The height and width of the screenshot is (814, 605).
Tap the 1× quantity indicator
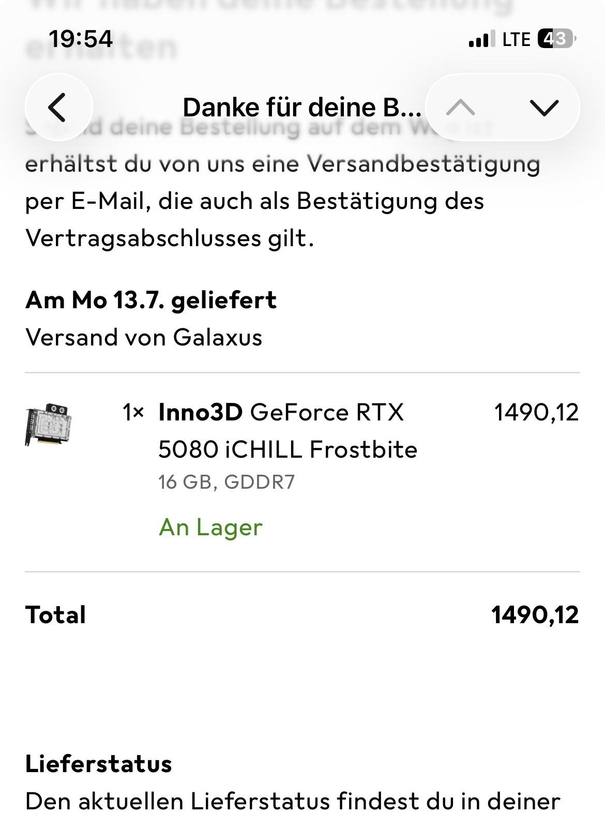(x=133, y=413)
